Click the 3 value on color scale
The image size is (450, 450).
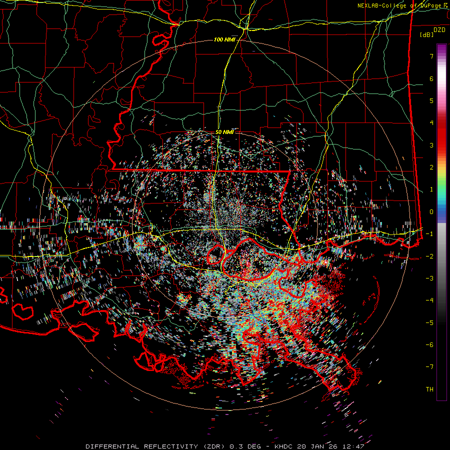point(431,145)
